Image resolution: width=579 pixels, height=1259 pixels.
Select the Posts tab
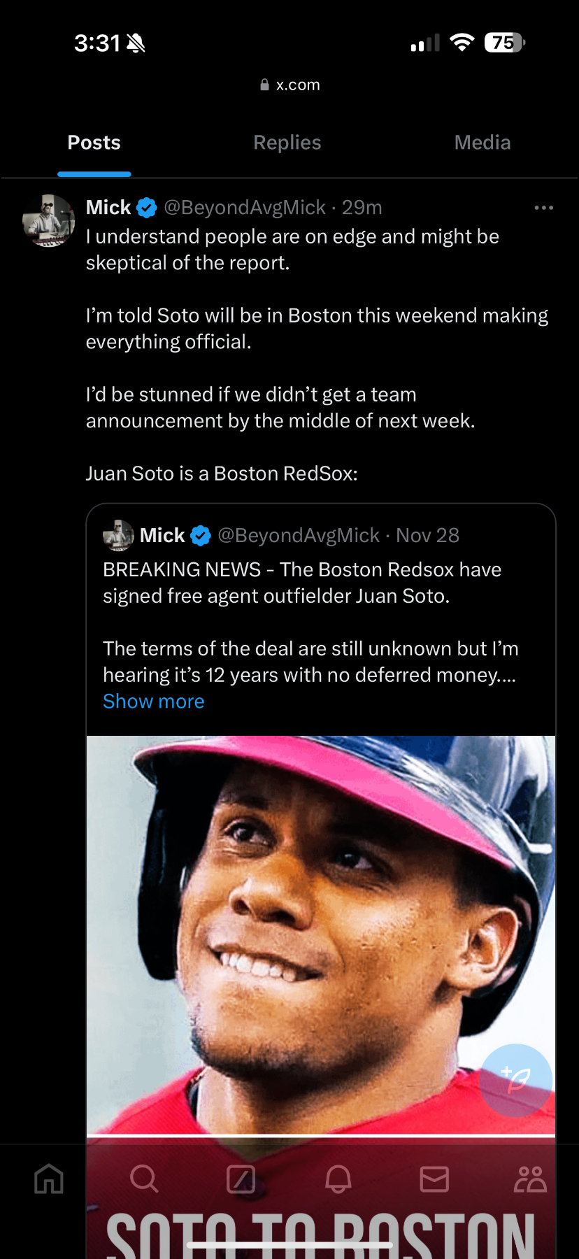tap(94, 143)
